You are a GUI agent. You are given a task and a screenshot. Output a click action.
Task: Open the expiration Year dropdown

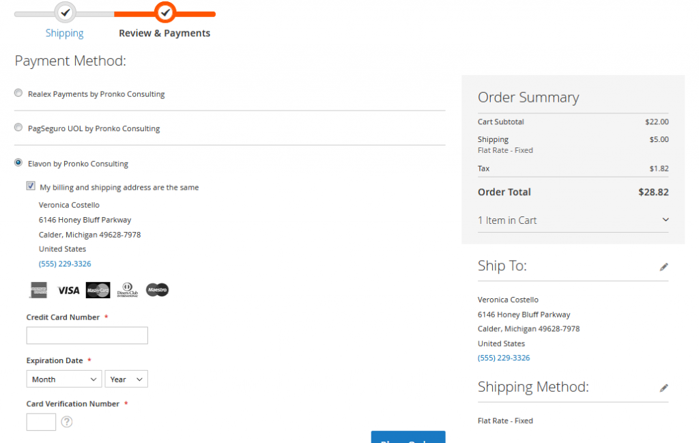tap(126, 379)
